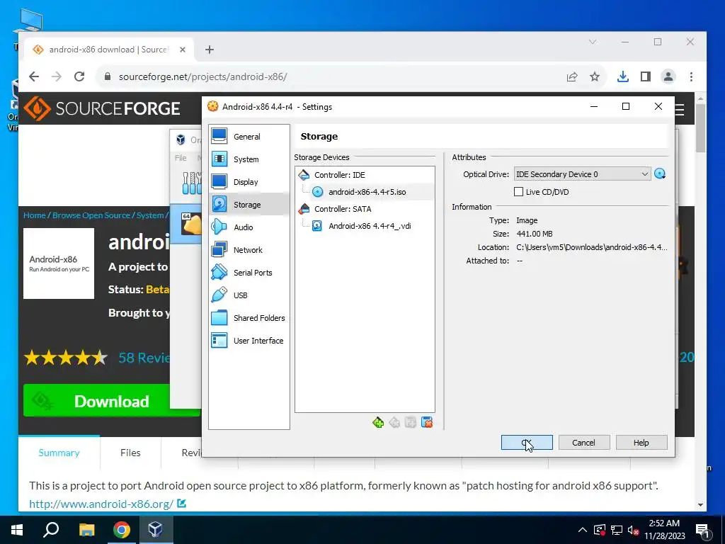Click the green Download button

click(x=111, y=401)
